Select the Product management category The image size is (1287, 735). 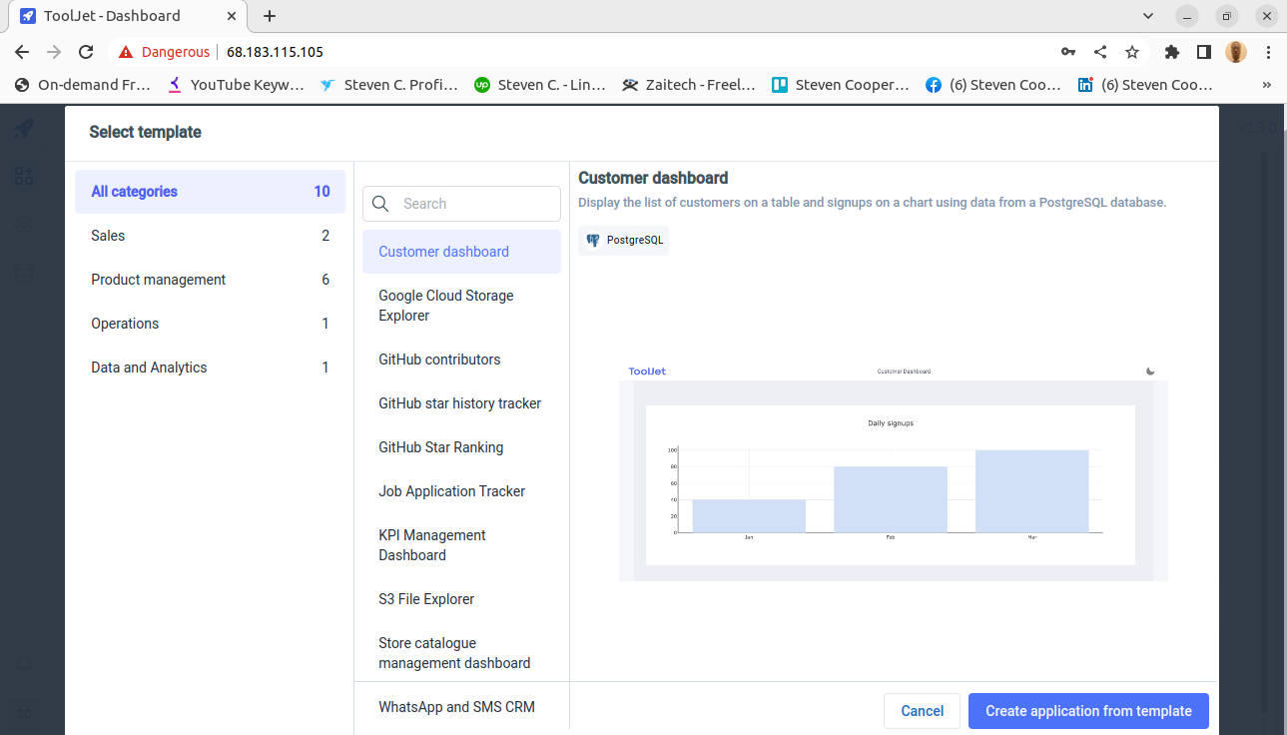pyautogui.click(x=210, y=280)
